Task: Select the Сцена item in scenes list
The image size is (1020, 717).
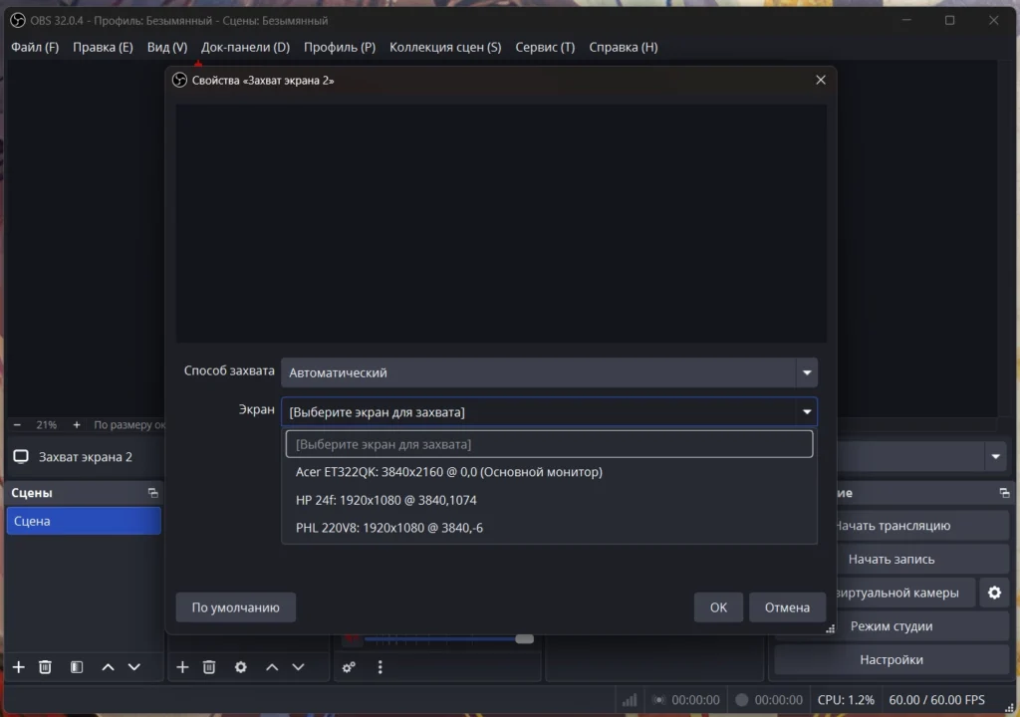Action: point(84,520)
